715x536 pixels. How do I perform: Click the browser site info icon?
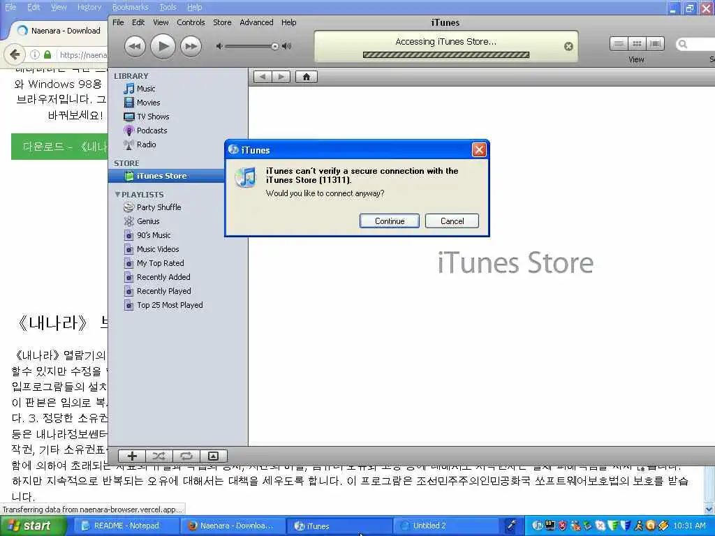click(35, 54)
